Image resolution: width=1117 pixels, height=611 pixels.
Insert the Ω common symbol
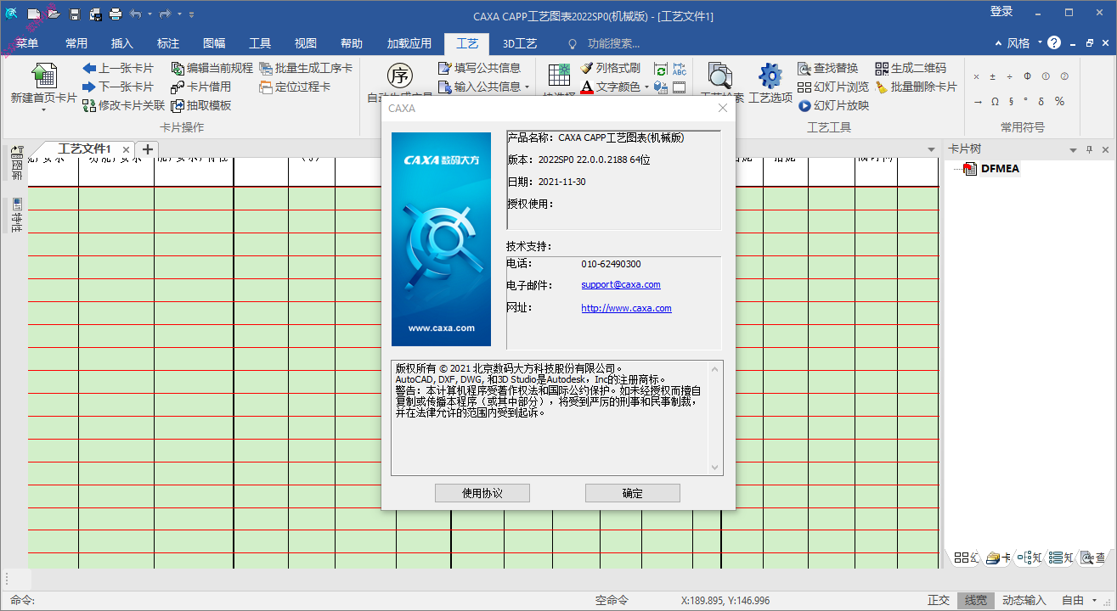click(x=995, y=101)
